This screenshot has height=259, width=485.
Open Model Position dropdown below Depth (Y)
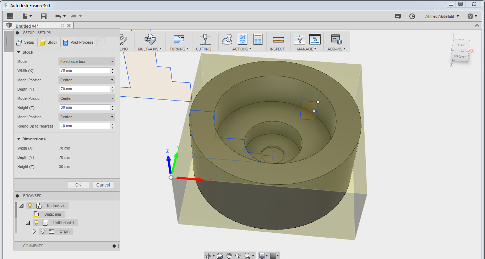click(x=87, y=98)
